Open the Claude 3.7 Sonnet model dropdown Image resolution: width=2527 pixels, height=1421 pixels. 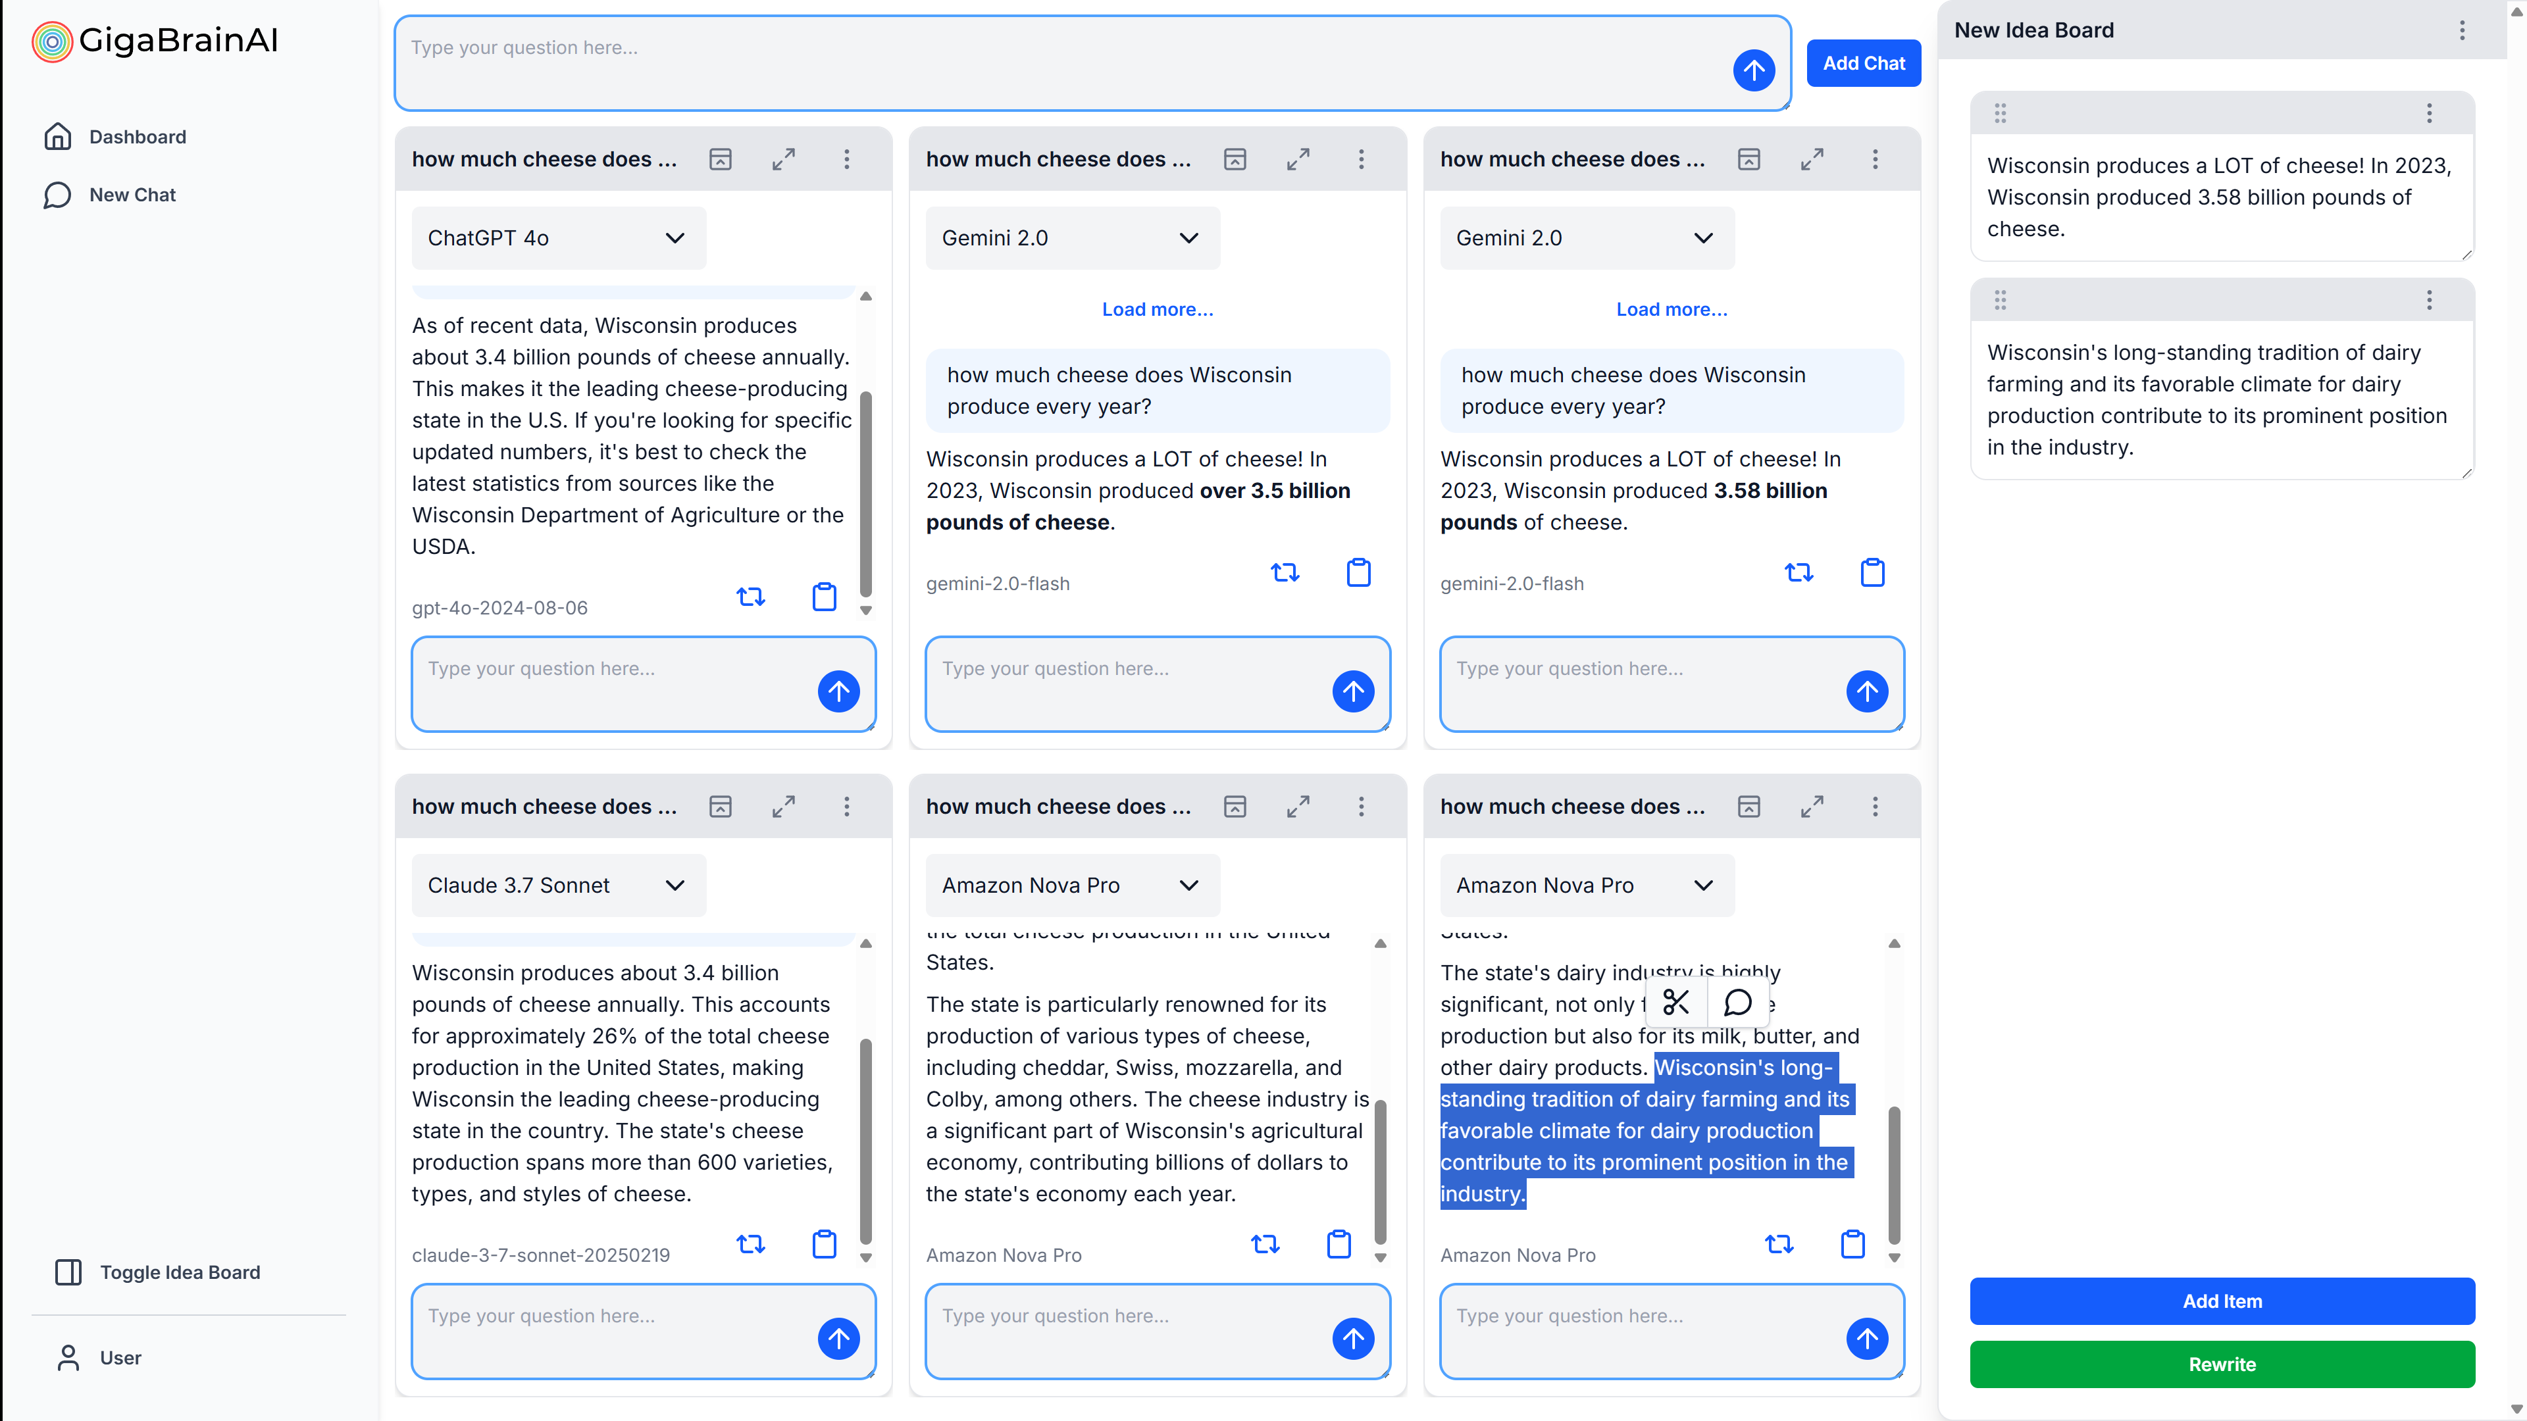click(559, 885)
